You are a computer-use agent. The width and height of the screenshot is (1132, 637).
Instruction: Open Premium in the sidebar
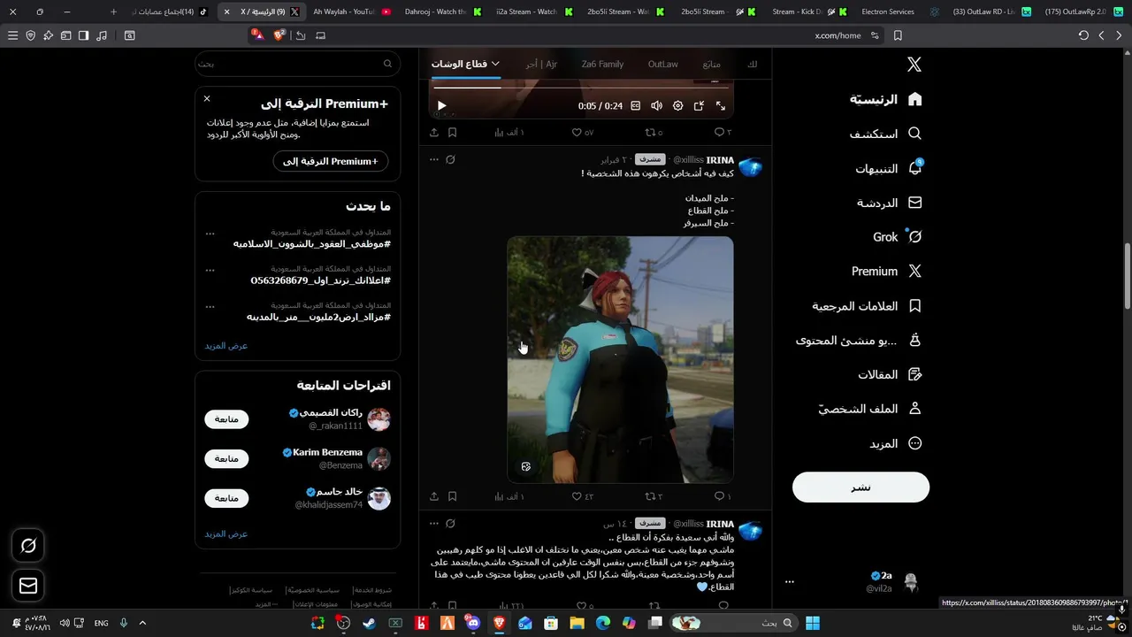pos(886,272)
